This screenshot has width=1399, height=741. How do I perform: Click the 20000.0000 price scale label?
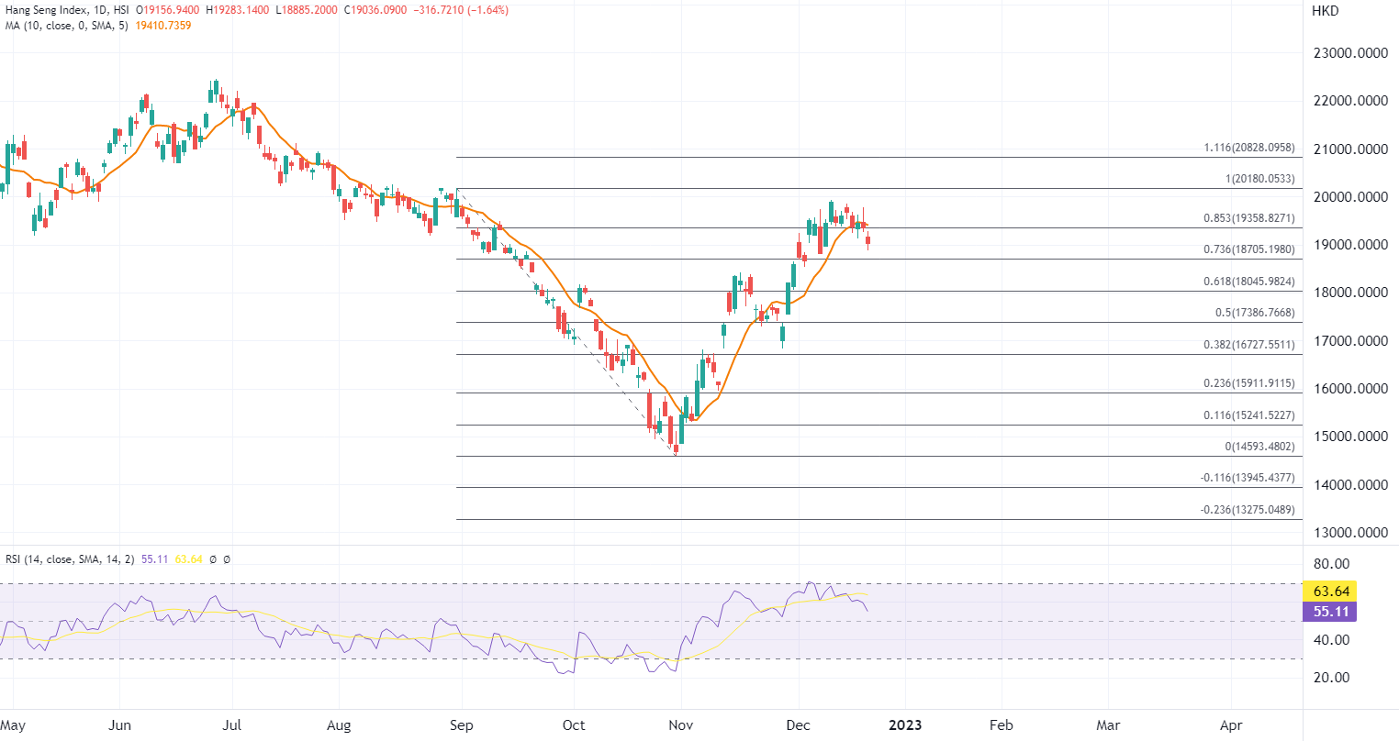click(x=1351, y=197)
